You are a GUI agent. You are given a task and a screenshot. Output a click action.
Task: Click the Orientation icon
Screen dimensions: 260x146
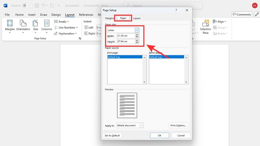(23, 26)
